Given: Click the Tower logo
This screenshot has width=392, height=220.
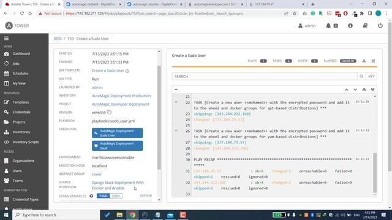Looking at the screenshot, I should pos(17,26).
